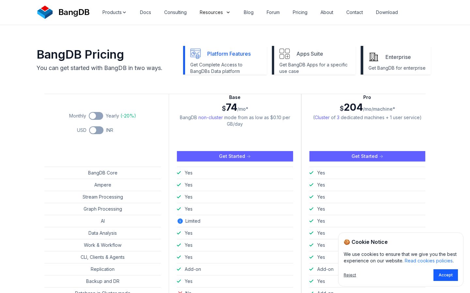
Task: Click the BangDB cube logo icon
Action: coord(45,12)
